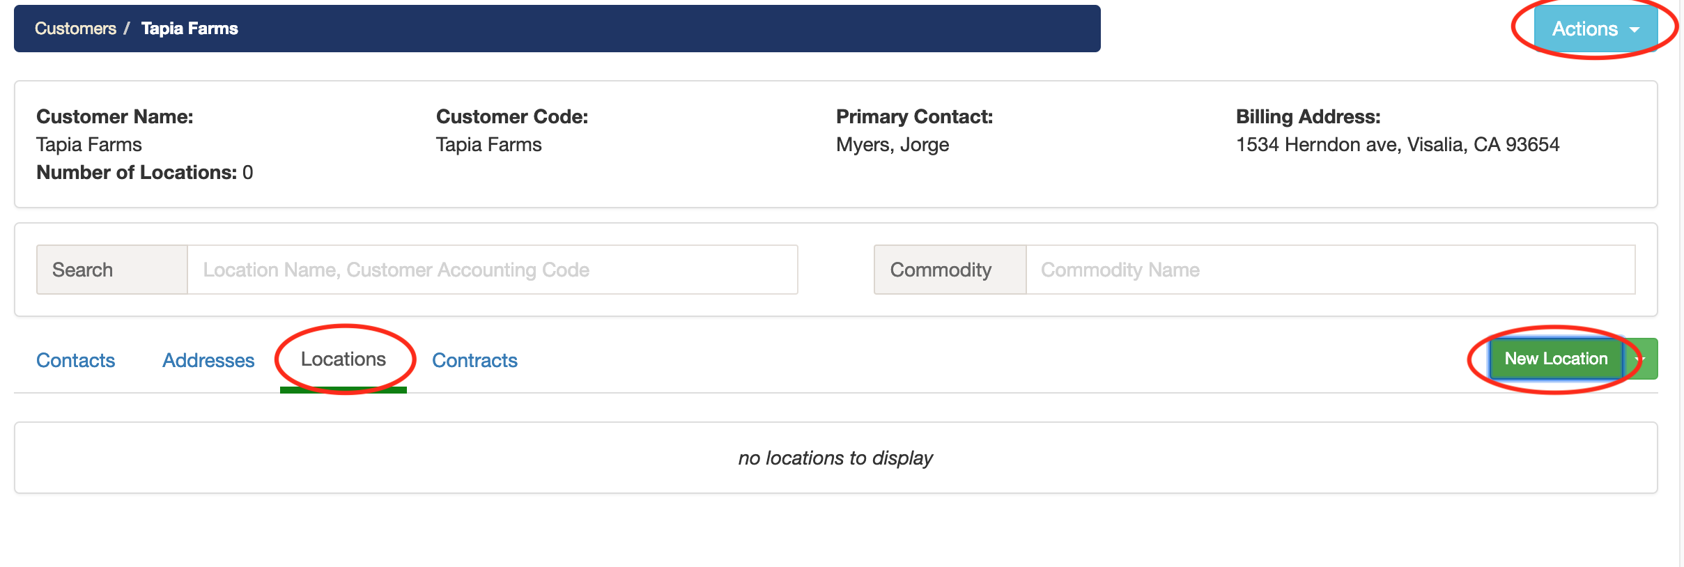View the Contracts tab
Screen dimensions: 1684x567
pos(474,360)
